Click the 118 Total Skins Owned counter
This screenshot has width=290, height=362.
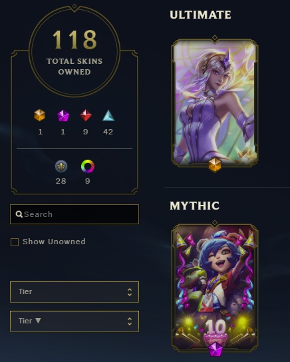[x=74, y=51]
